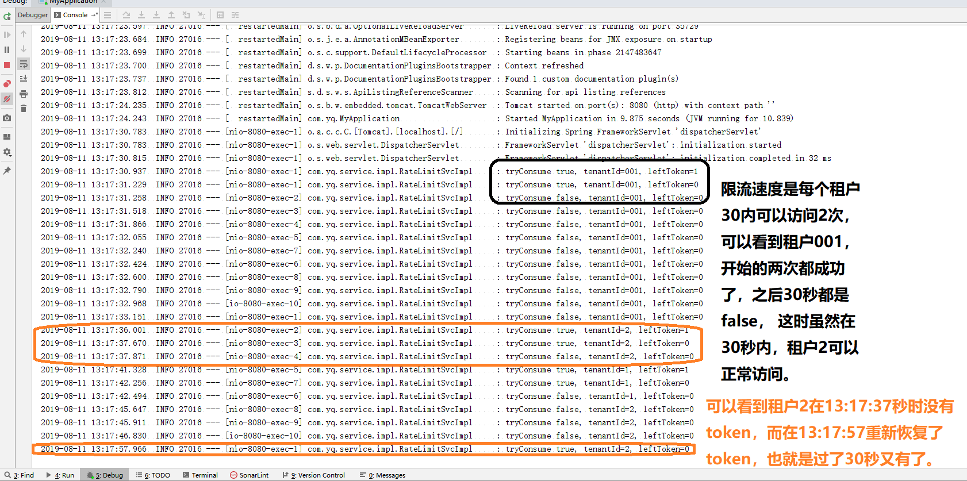Viewport: 967px width, 481px height.
Task: Open debug settings gear dropdown
Action: click(x=7, y=152)
